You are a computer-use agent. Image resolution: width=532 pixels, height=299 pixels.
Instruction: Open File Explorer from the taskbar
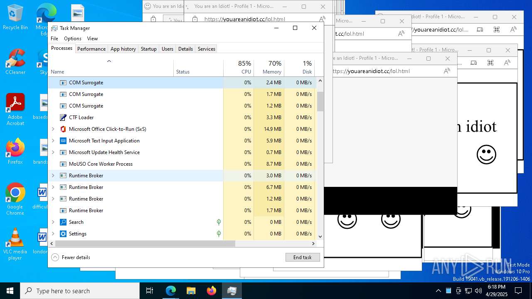(191, 291)
